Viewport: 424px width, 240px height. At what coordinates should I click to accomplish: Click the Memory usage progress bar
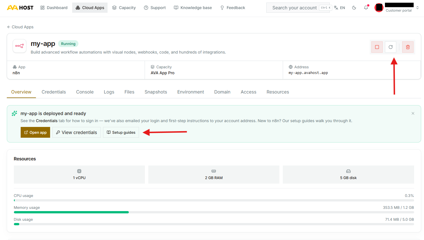214,212
